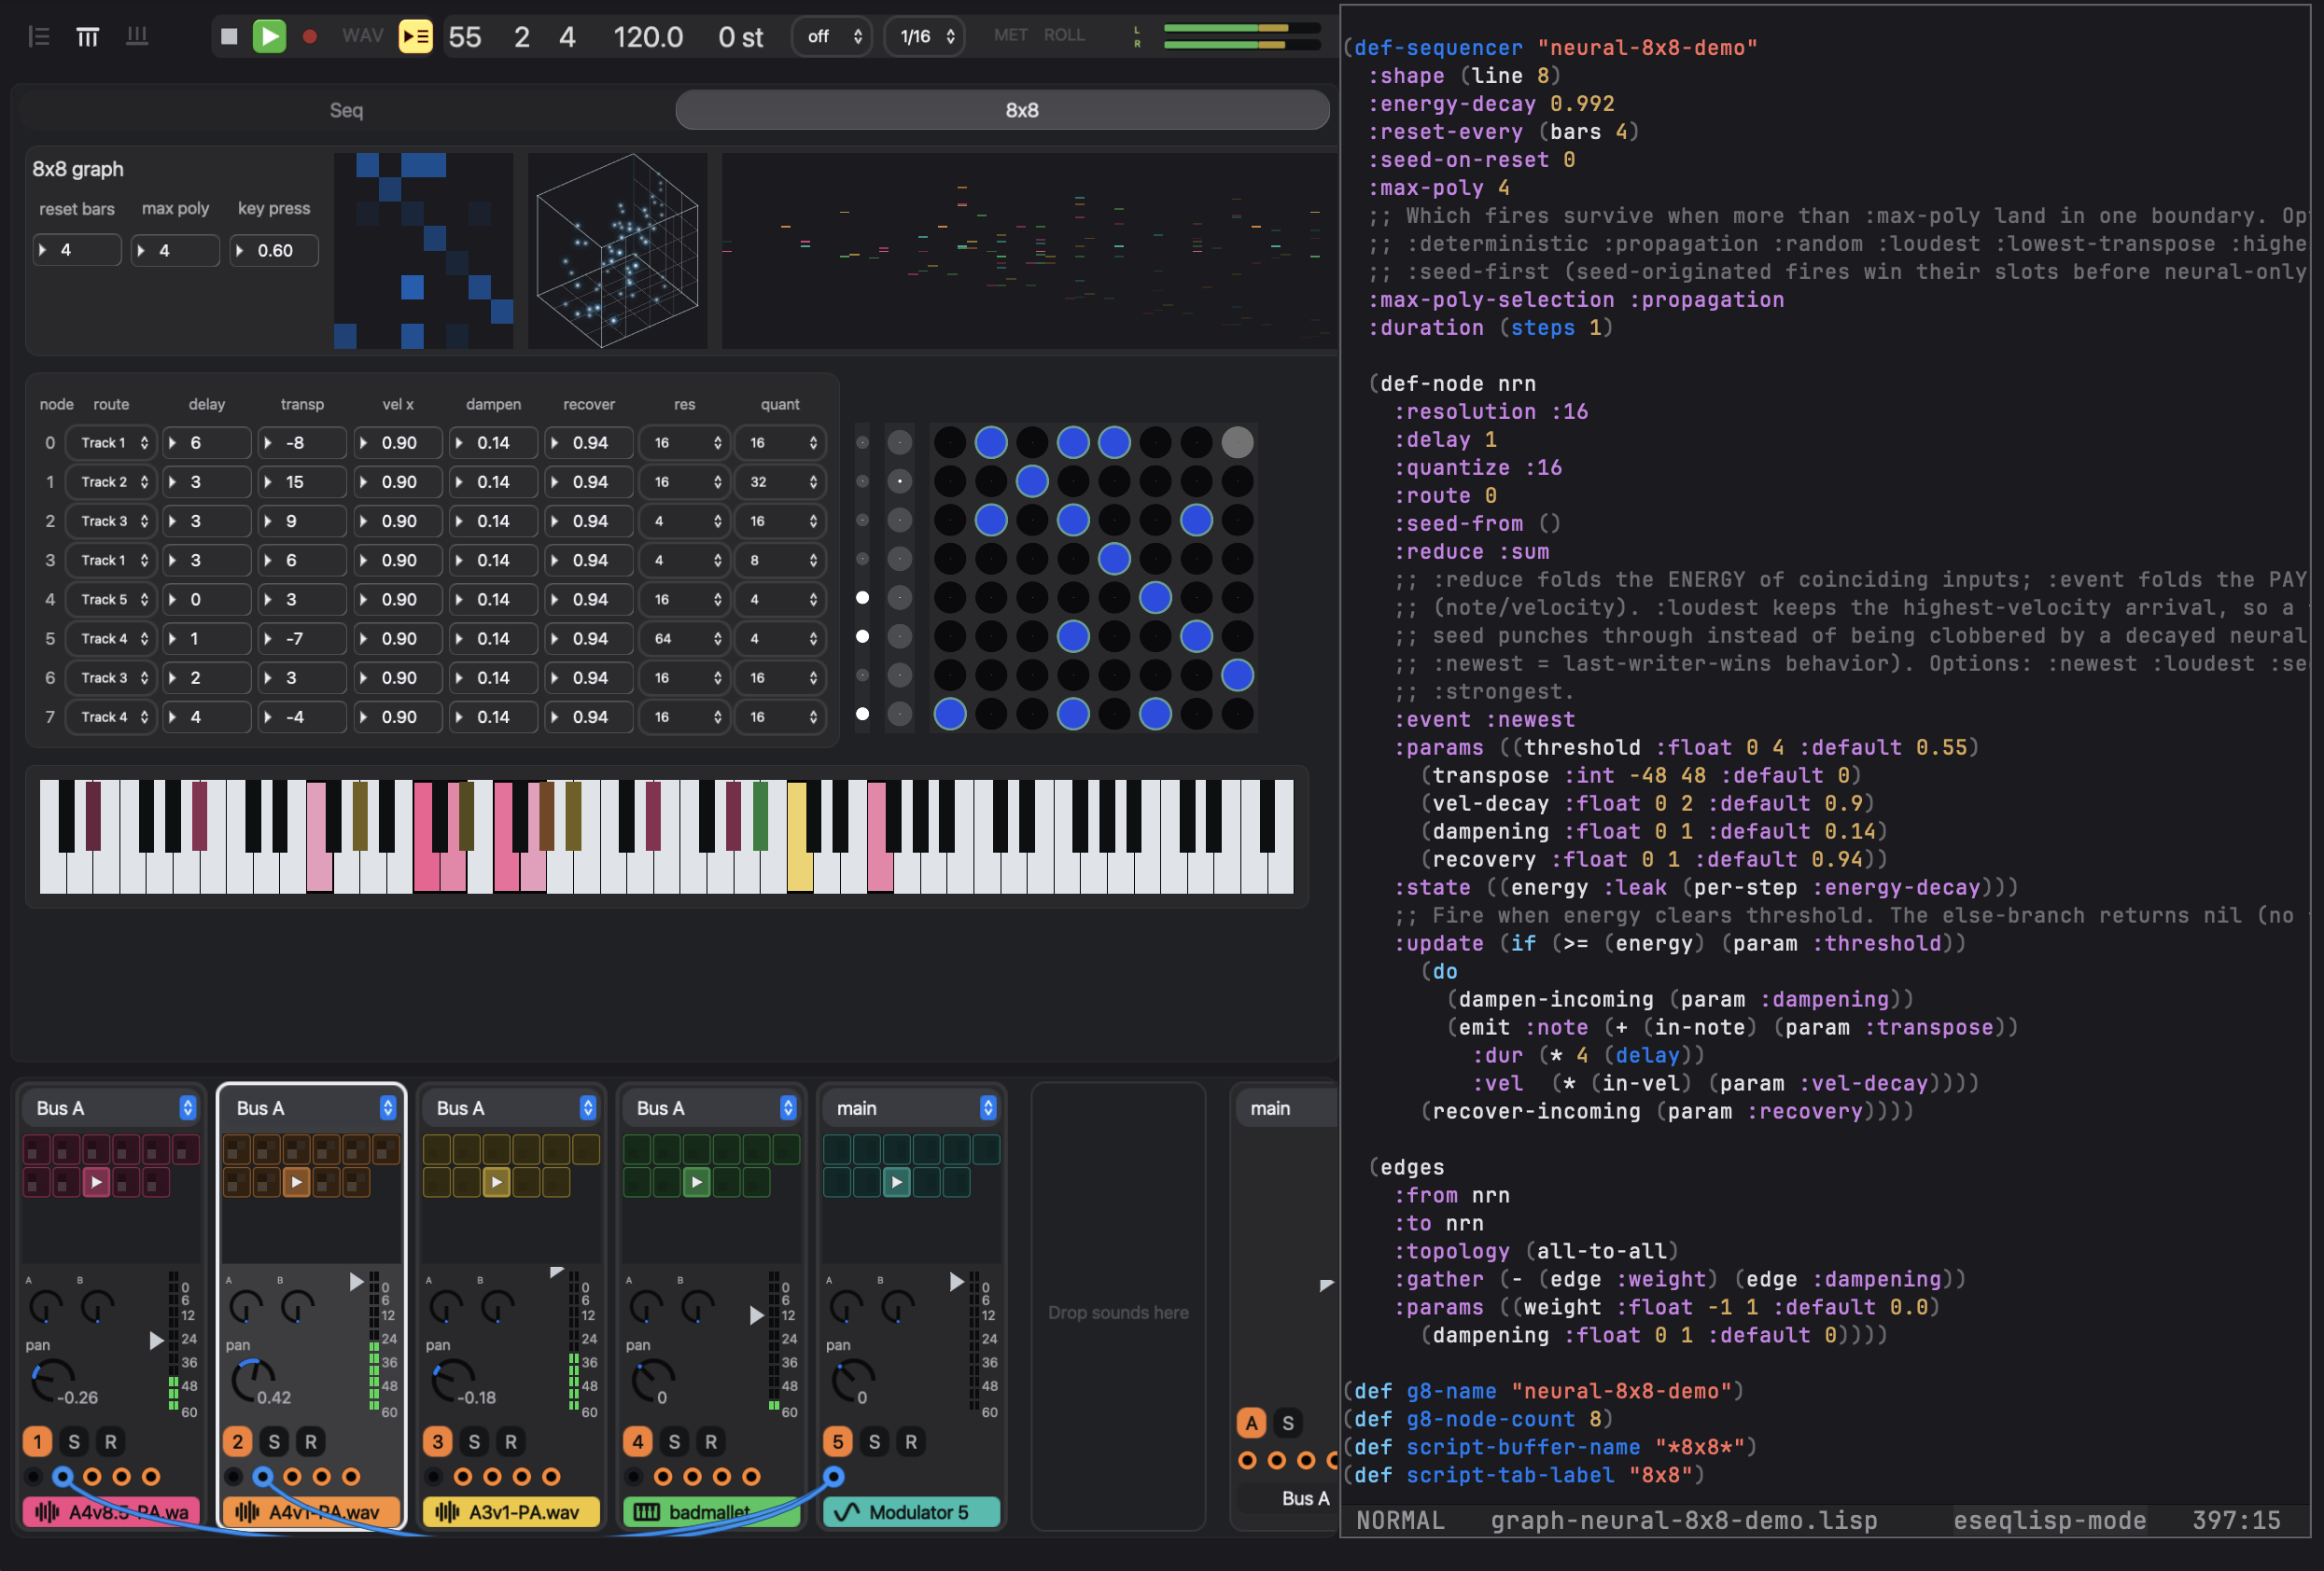Click node 1 transp value 15
Viewport: 2324px width, 1571px height.
pyautogui.click(x=302, y=481)
